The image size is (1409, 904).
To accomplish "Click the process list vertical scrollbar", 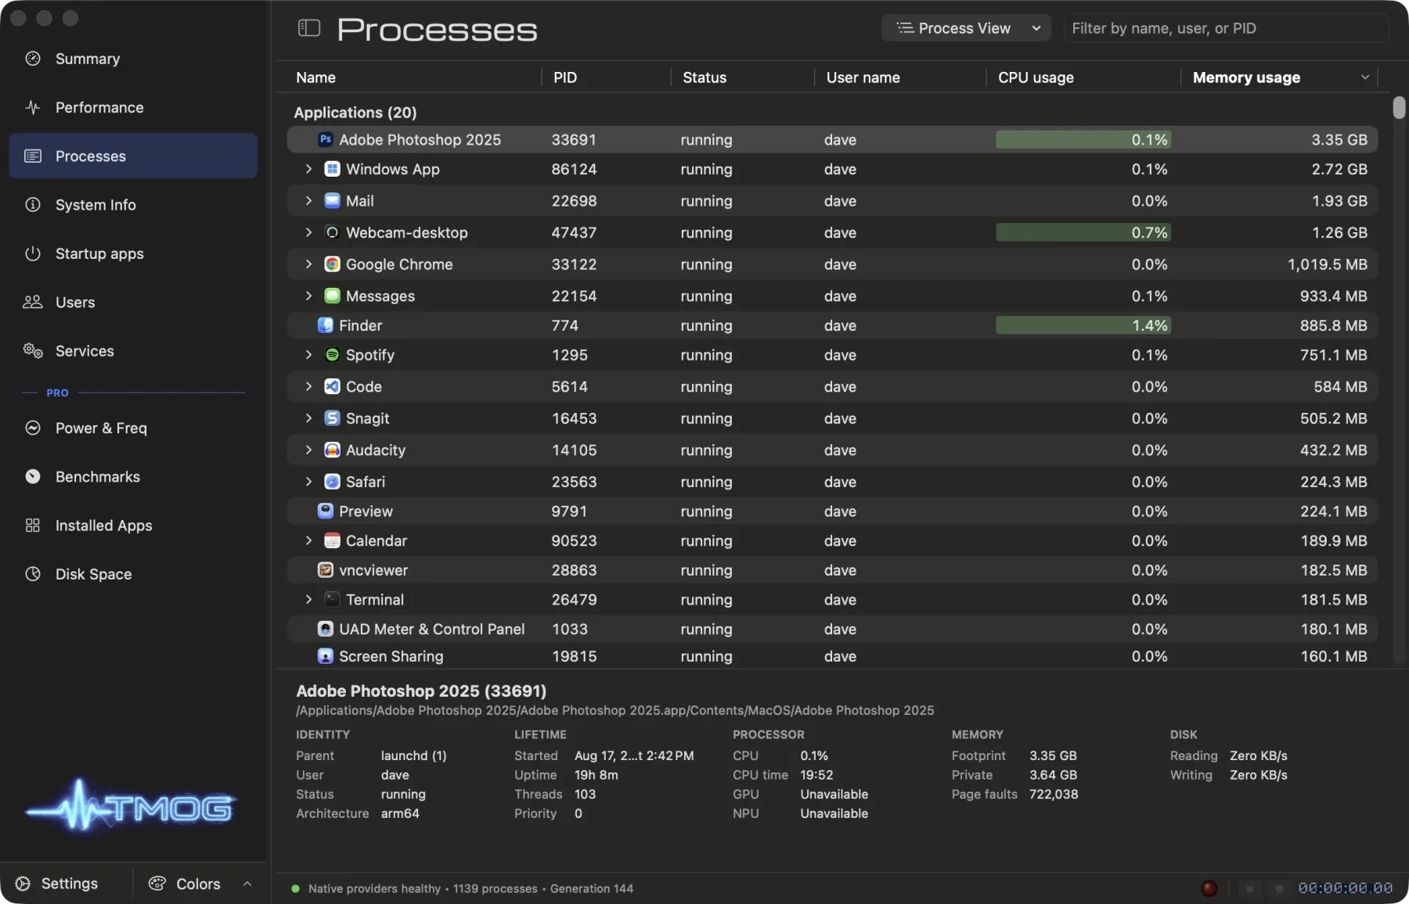I will [1400, 107].
